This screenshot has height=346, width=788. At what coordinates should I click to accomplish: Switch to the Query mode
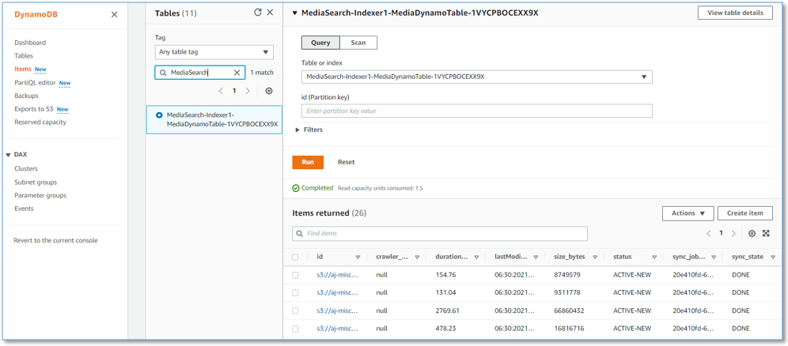point(320,43)
